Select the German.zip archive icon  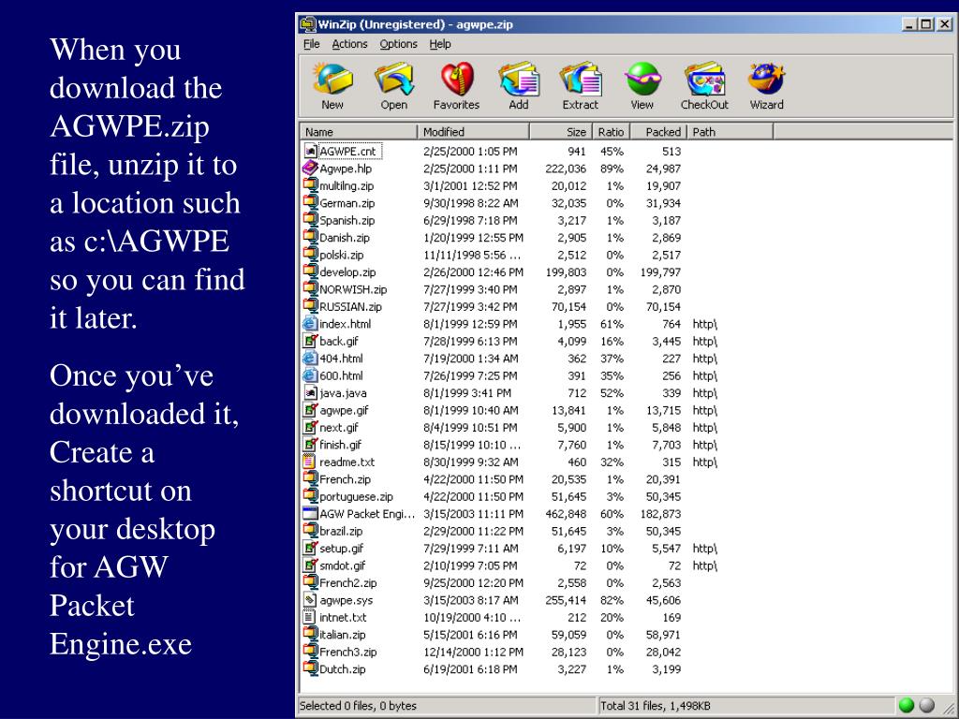[x=310, y=203]
